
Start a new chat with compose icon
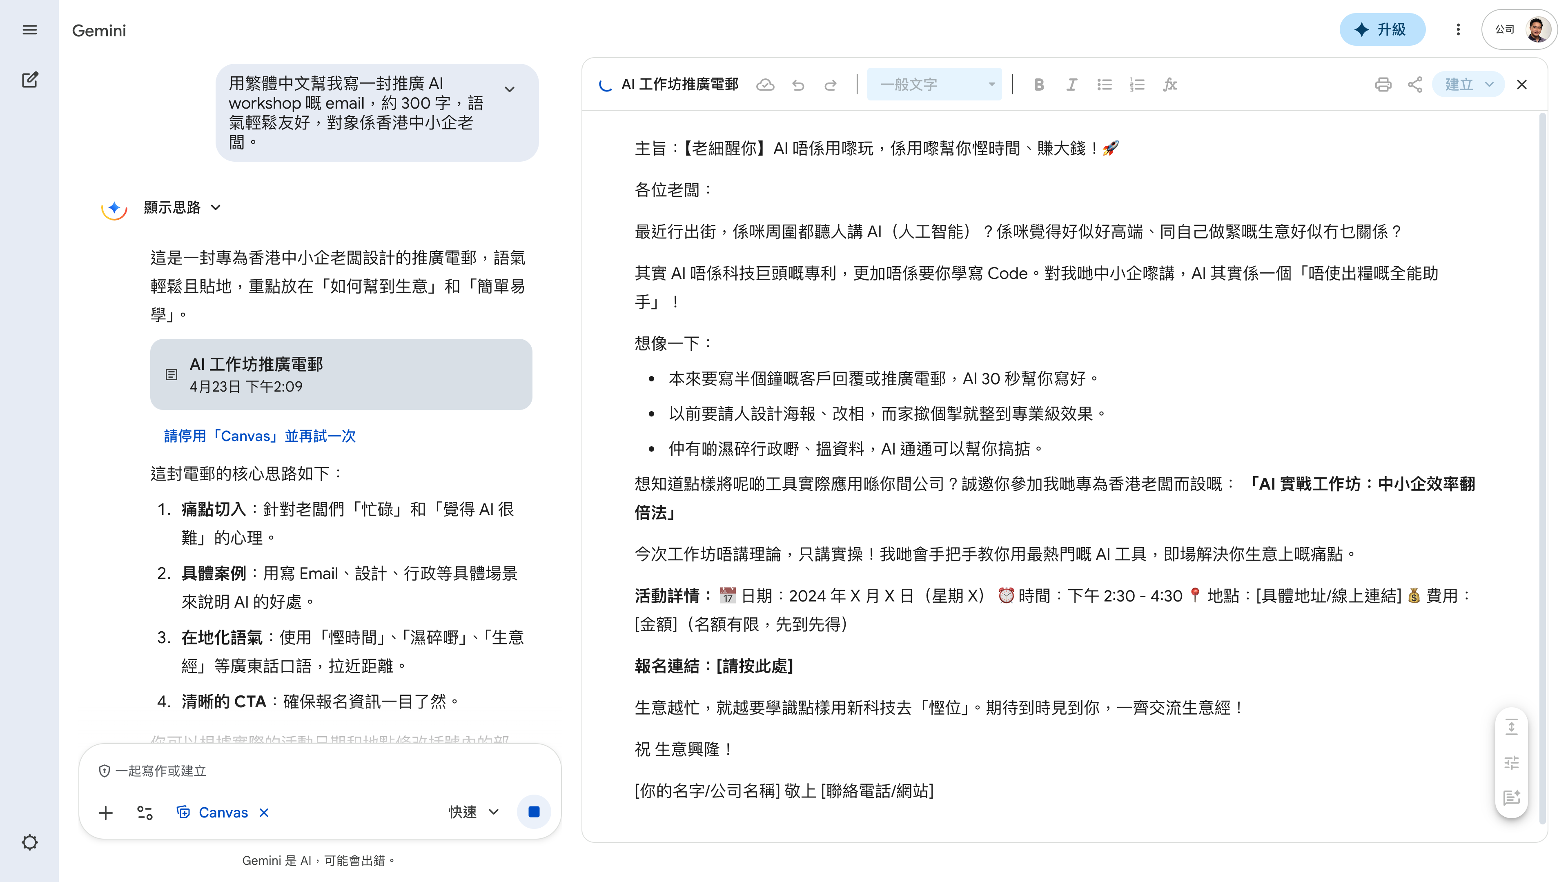tap(29, 80)
